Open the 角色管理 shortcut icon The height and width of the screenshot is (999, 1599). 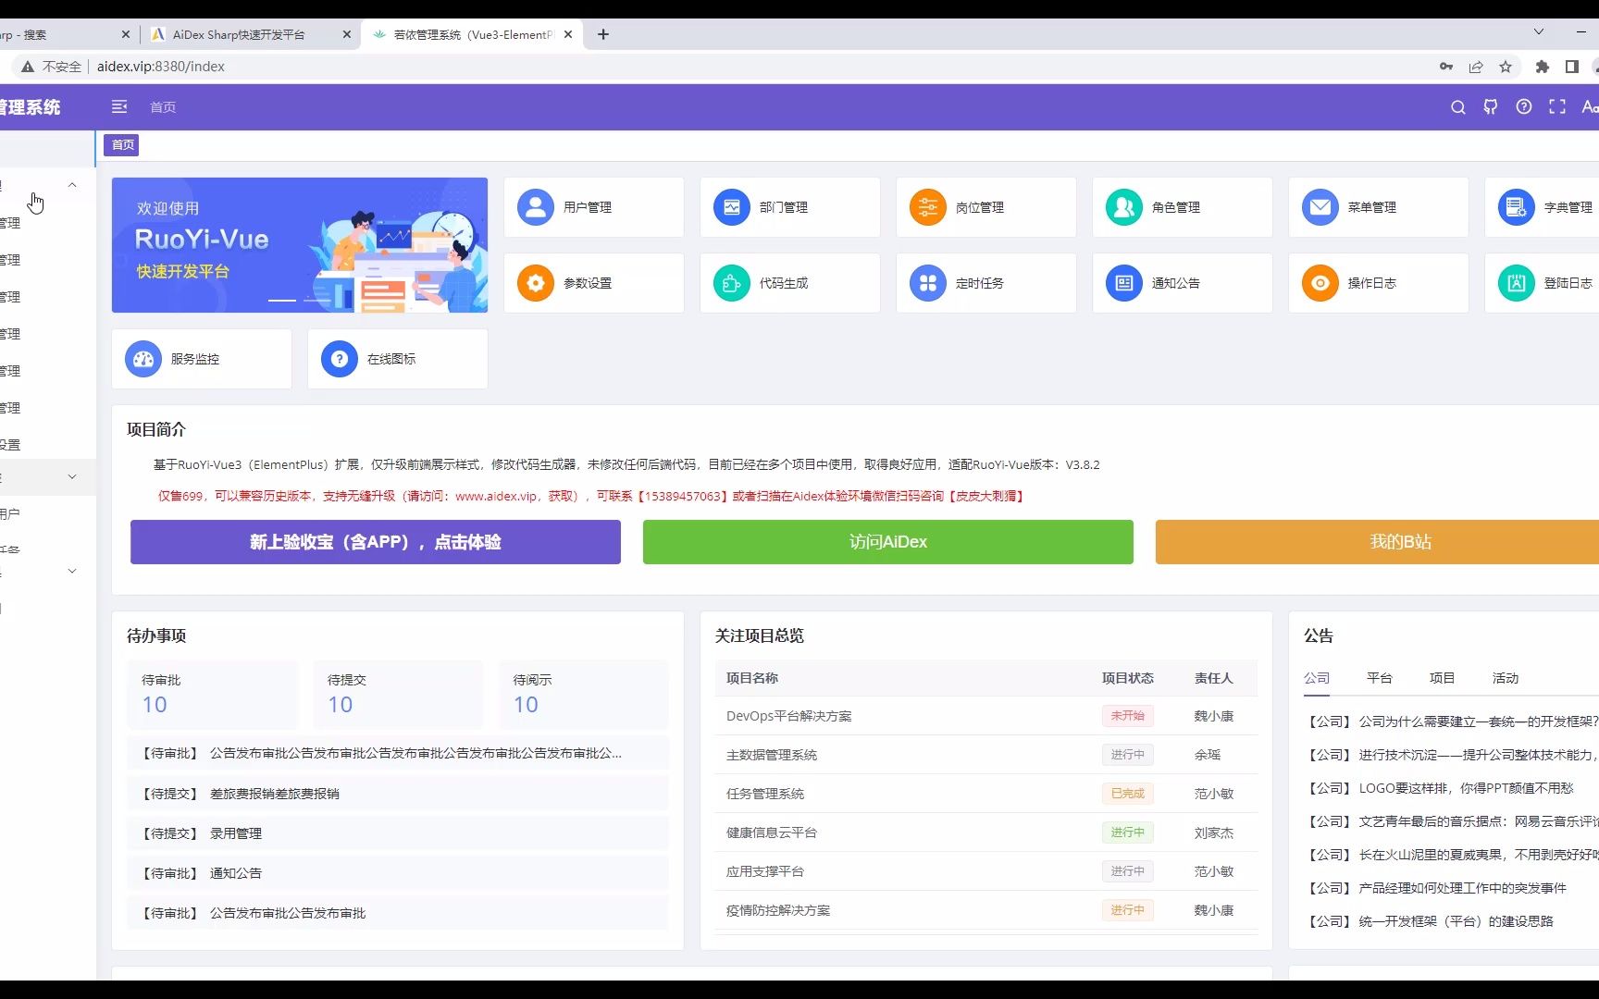click(1124, 207)
